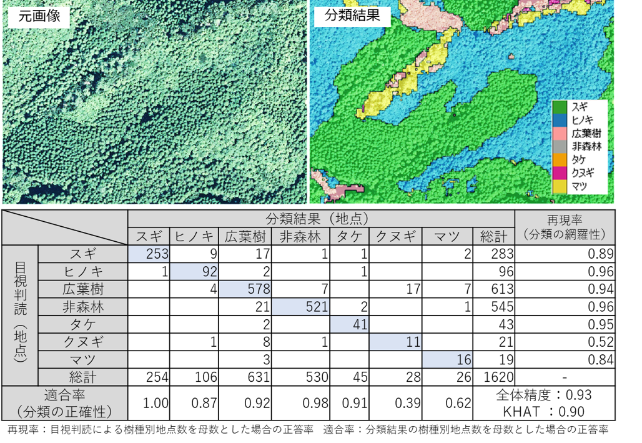Screen dimensions: 642x443
Task: Select the yellow マツ color swatch in legend
Action: coord(560,185)
